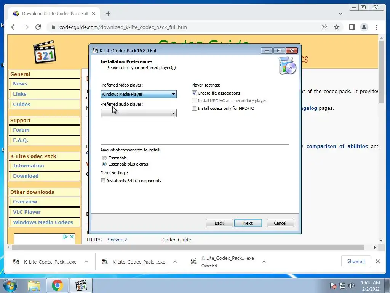The width and height of the screenshot is (390, 293).
Task: Click Back in the installer
Action: [x=219, y=223]
